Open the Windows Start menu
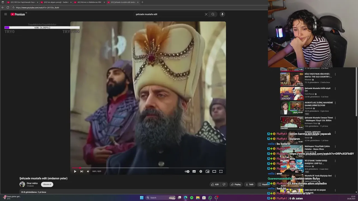 [x=142, y=198]
